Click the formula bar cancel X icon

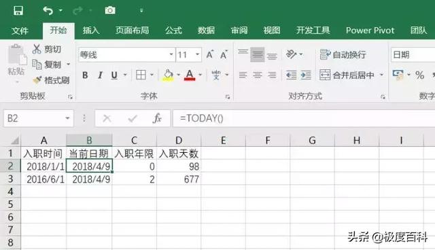[107, 119]
